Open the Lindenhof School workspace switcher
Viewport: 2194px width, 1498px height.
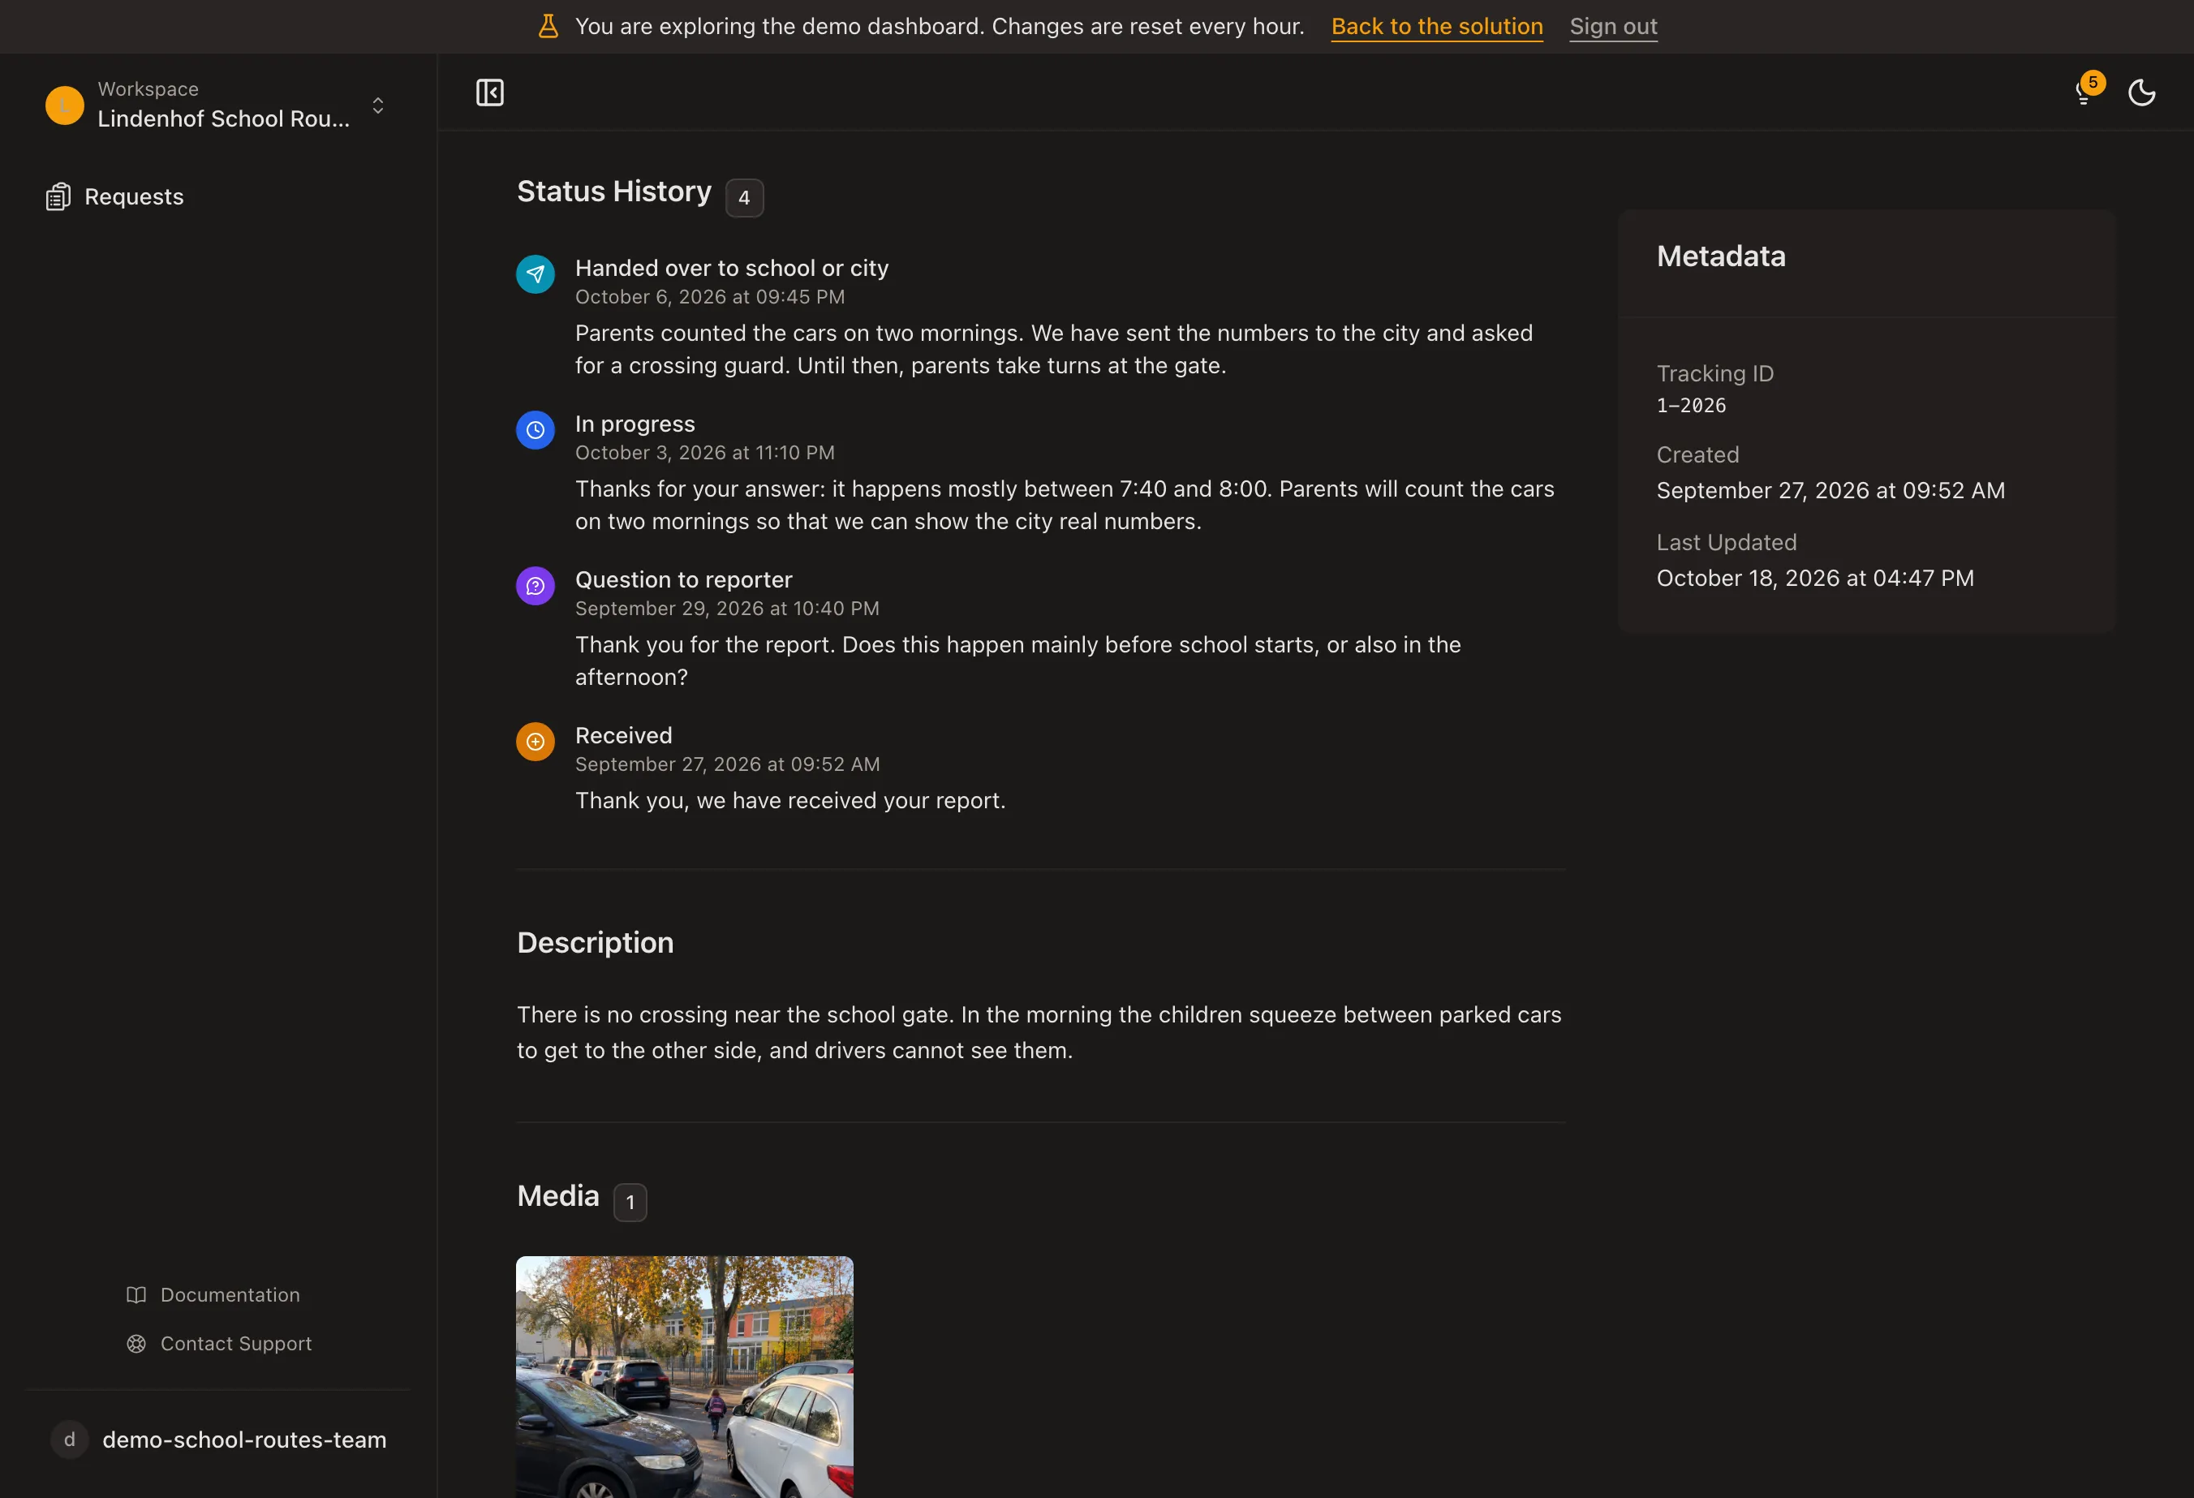[x=217, y=105]
